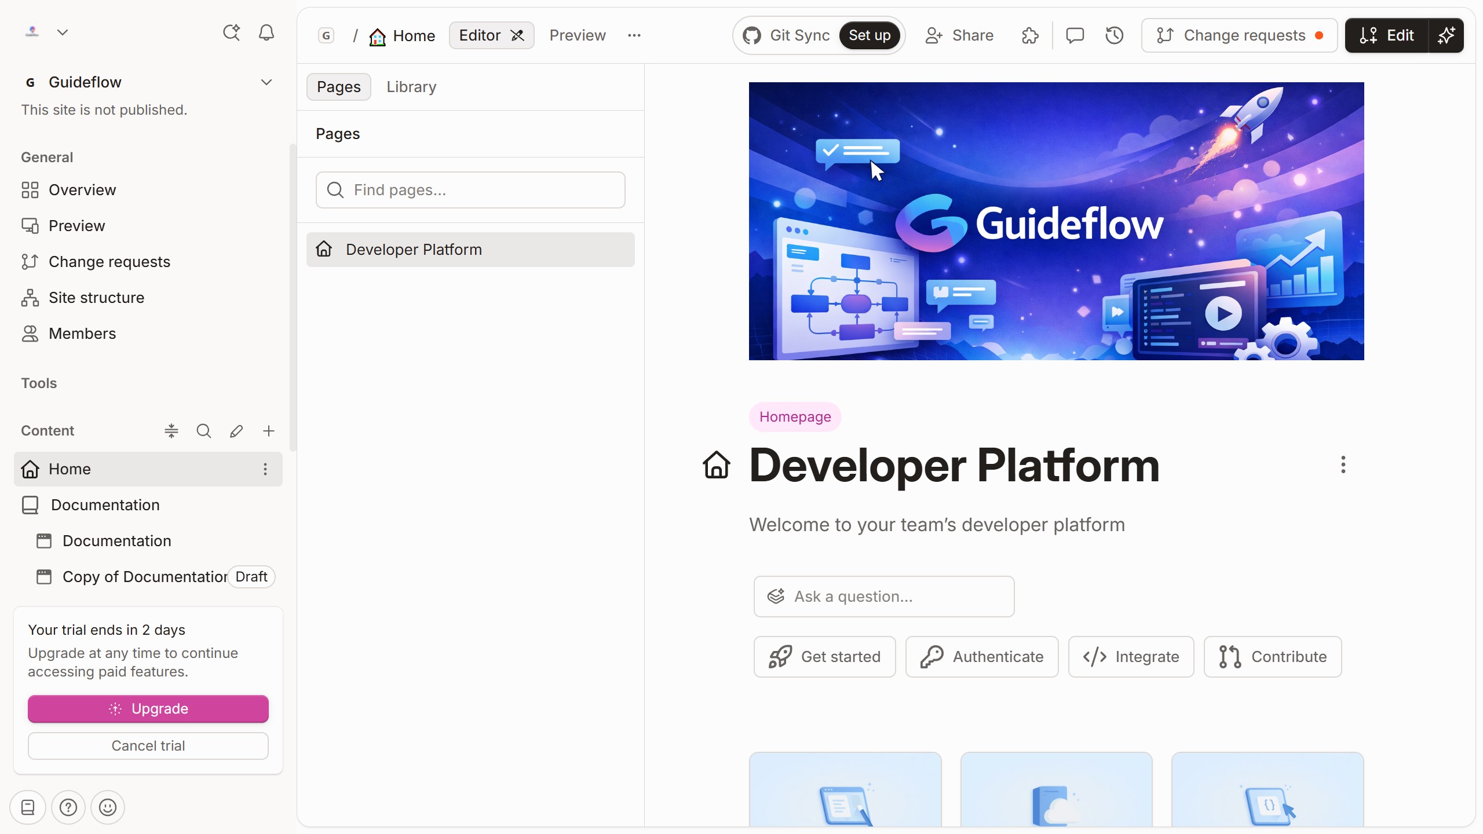This screenshot has width=1483, height=834.
Task: Click the Authenticate button
Action: pos(982,657)
